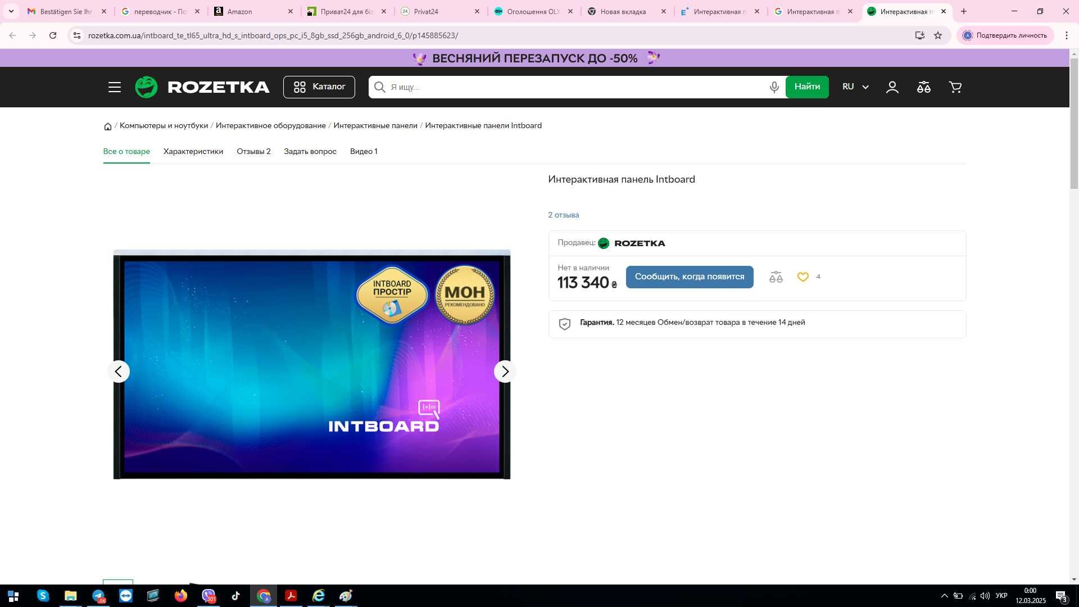Open TikTok from taskbar
The width and height of the screenshot is (1079, 607).
point(236,596)
